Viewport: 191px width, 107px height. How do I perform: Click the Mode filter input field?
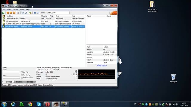11,72
